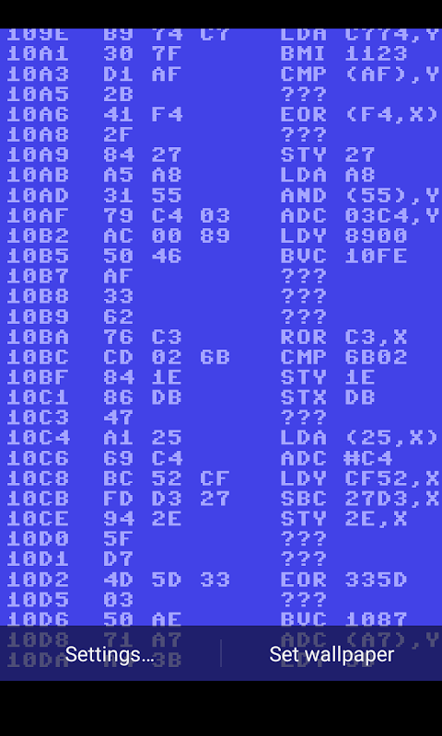Select the BVC 10FE instruction
The image size is (442, 736).
point(343,256)
